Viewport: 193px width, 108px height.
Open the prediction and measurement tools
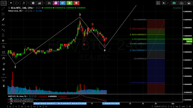click(x=3, y=35)
